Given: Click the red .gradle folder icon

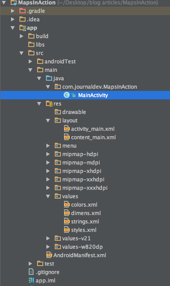Looking at the screenshot, I should point(23,11).
